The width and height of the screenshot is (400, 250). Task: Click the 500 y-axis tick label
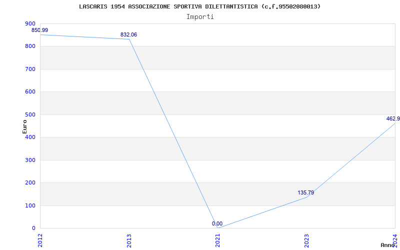tap(30, 114)
